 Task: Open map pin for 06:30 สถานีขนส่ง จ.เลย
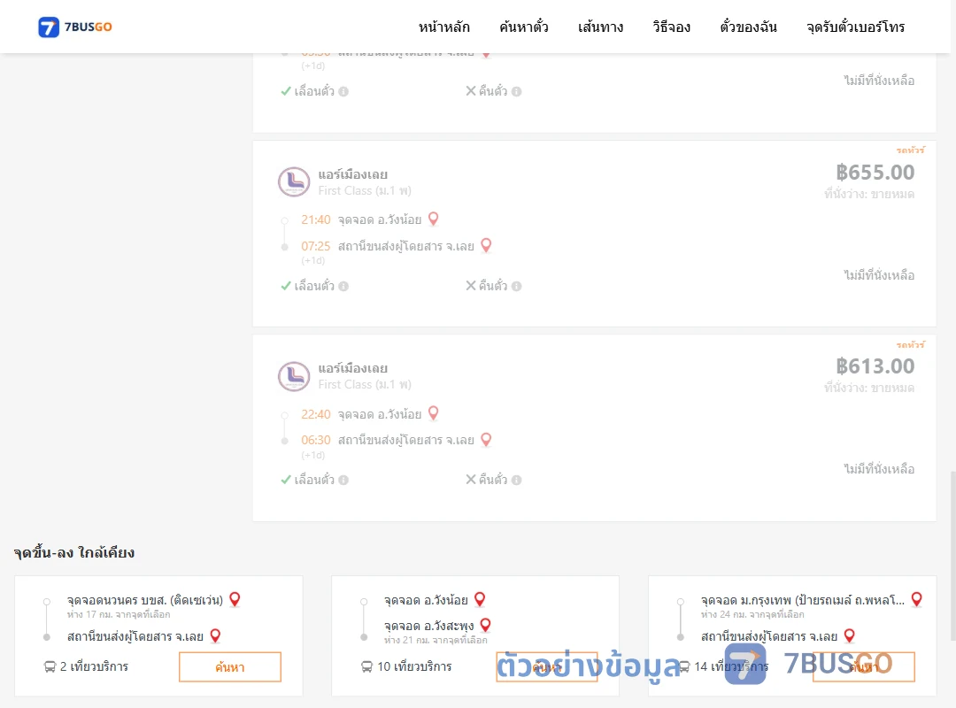point(486,439)
